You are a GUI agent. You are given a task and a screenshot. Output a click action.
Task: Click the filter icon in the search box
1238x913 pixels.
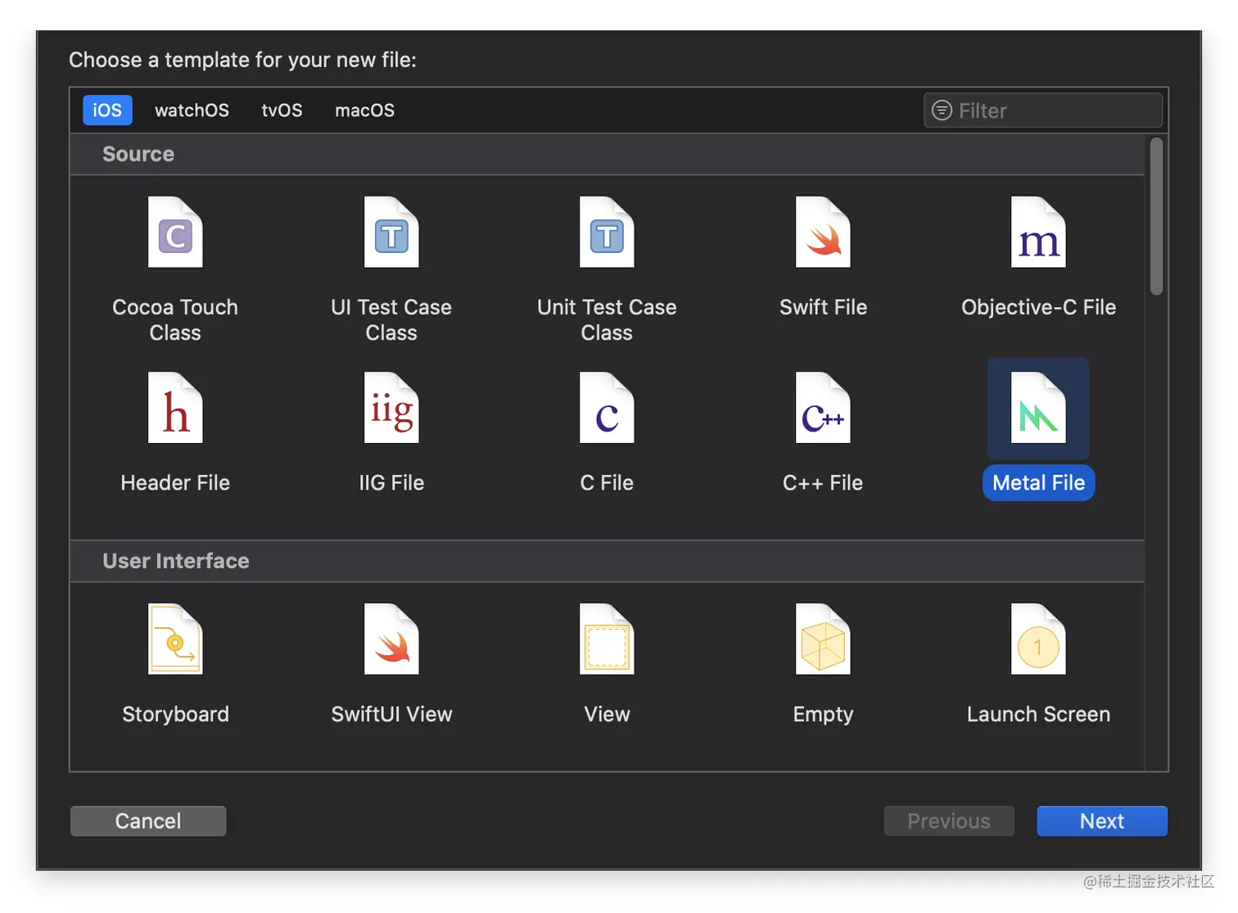(x=942, y=111)
